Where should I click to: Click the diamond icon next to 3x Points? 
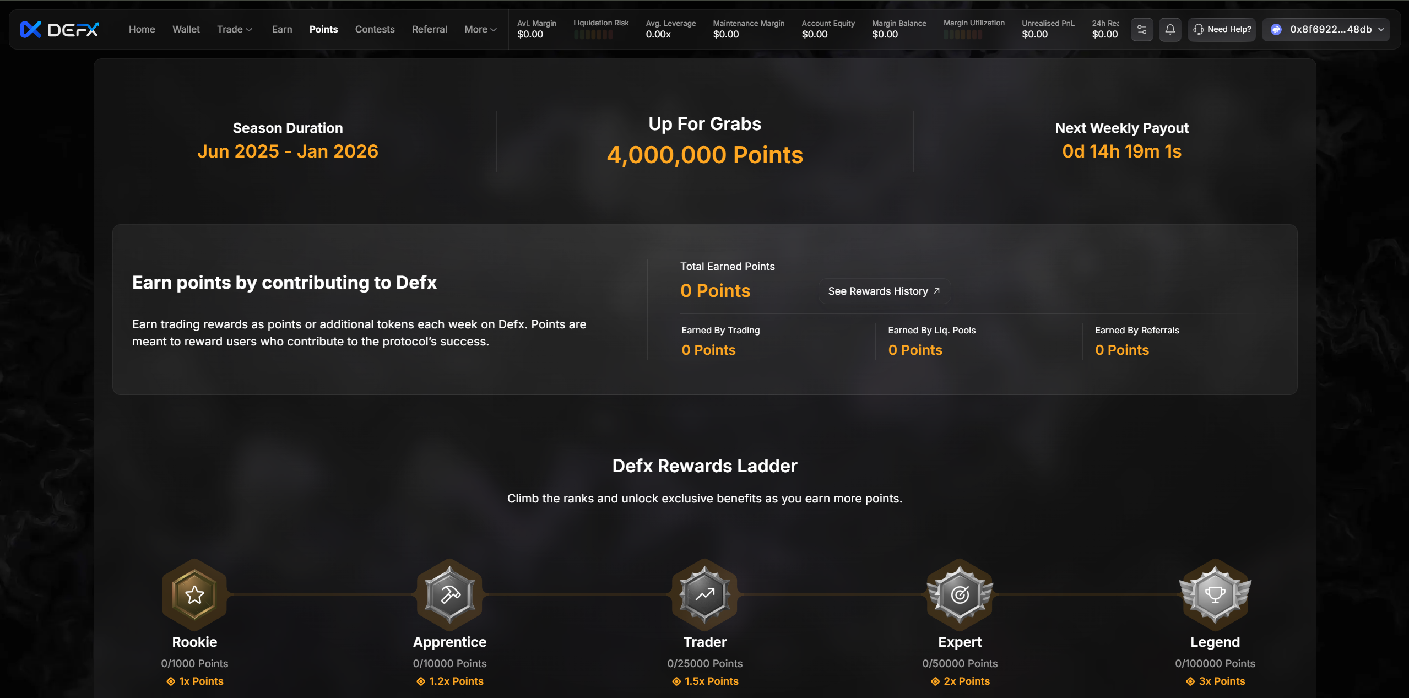pos(1190,681)
